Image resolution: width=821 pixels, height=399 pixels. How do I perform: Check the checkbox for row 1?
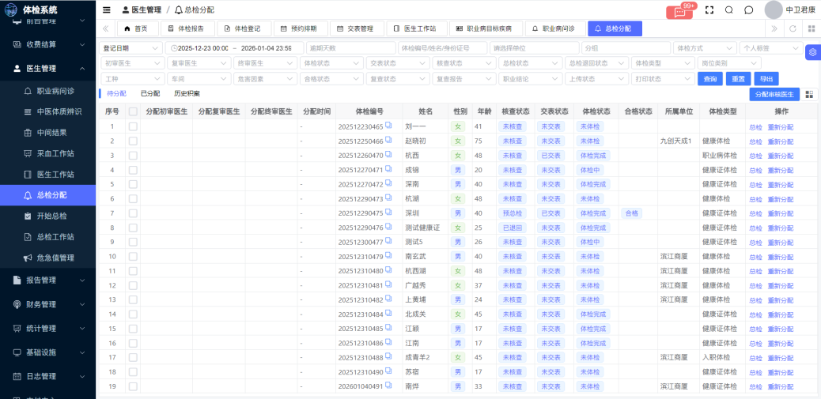click(x=133, y=126)
